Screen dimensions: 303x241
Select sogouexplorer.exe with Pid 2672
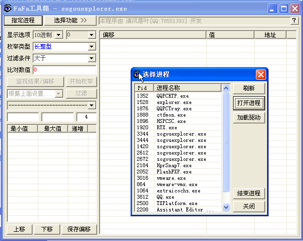click(178, 159)
